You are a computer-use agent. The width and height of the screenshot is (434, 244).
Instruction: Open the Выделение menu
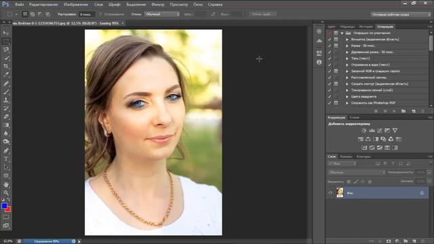(x=136, y=5)
